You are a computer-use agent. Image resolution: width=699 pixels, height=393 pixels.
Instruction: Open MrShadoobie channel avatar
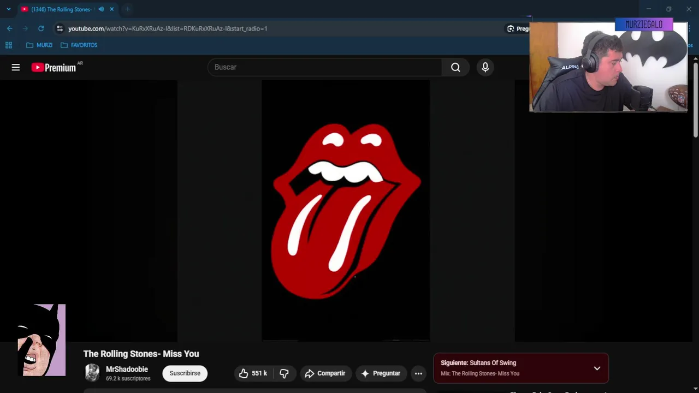point(92,373)
